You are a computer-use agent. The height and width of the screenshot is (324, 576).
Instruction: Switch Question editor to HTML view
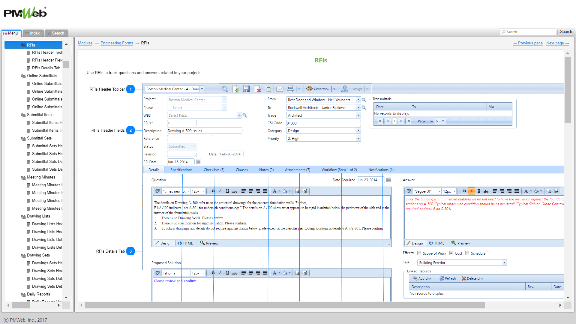(185, 243)
